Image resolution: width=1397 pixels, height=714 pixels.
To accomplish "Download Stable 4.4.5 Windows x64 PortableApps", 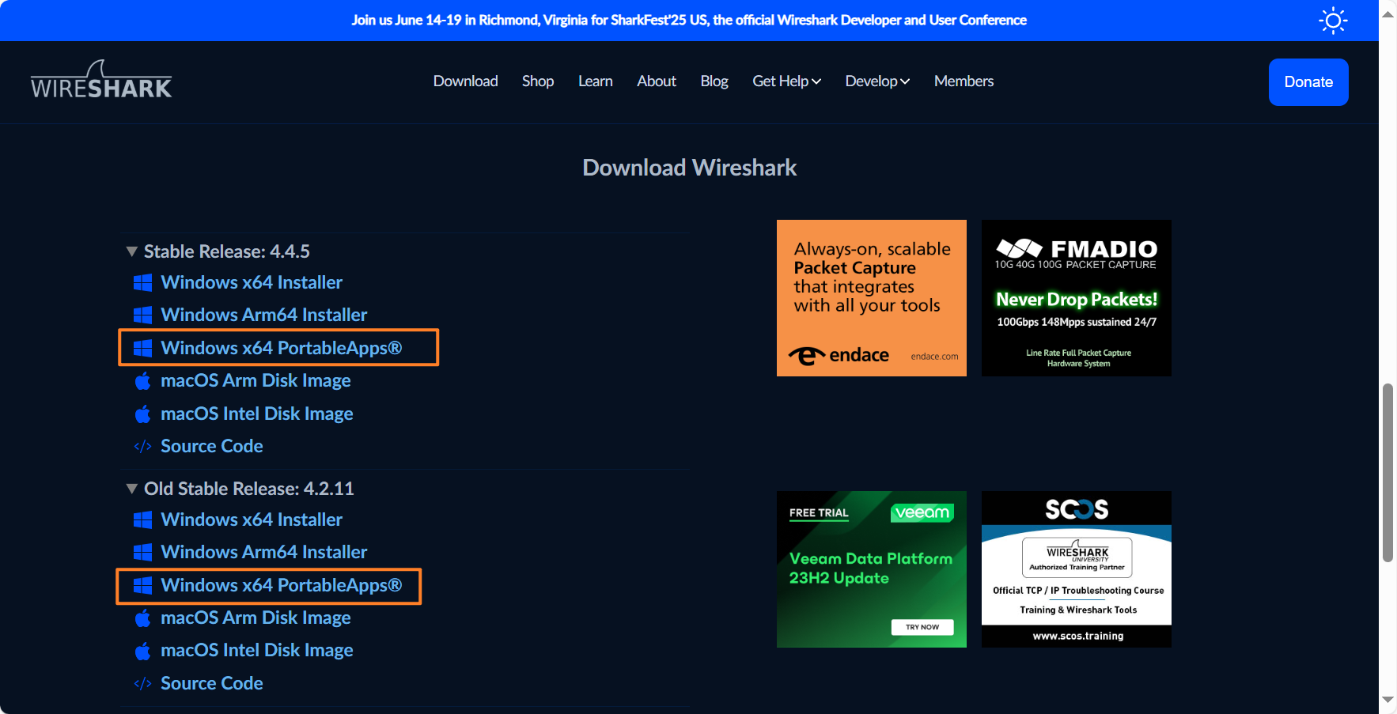I will pos(282,348).
